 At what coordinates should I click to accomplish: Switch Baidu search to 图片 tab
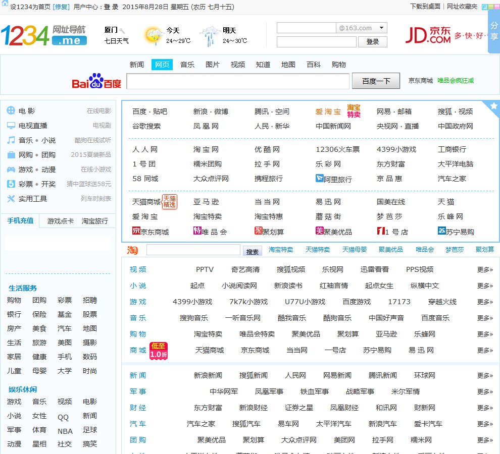point(213,65)
